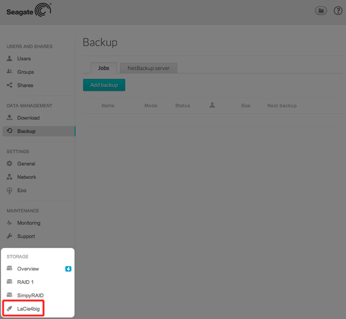Open the file browser folder icon
This screenshot has width=346, height=319.
[x=321, y=11]
